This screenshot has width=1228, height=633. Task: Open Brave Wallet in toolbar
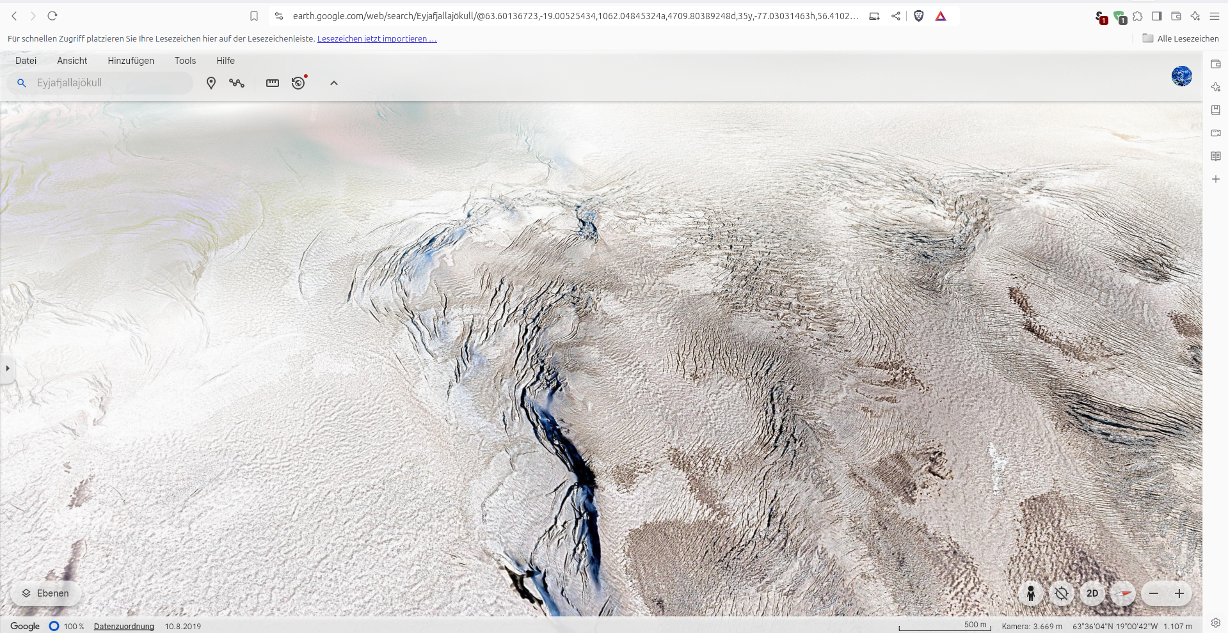[x=1176, y=16]
